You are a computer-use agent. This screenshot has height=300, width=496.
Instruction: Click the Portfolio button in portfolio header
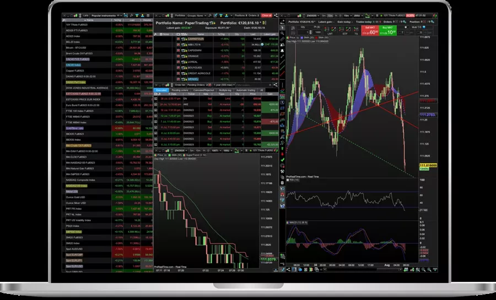coord(180,15)
